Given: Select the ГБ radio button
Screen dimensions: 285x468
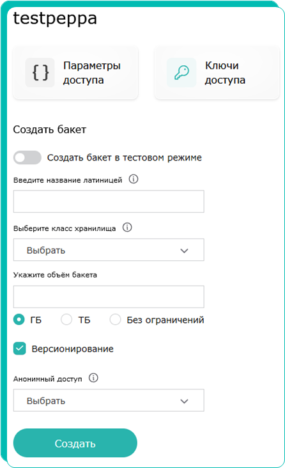Looking at the screenshot, I should 19,320.
